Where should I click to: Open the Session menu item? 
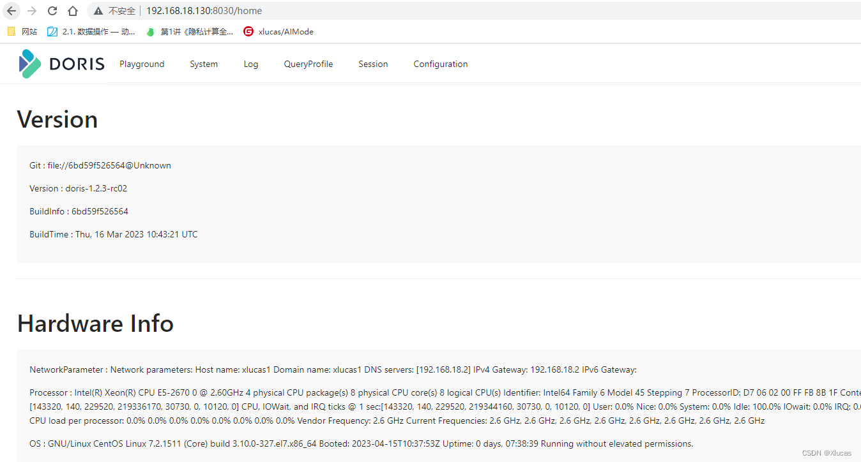pyautogui.click(x=373, y=64)
